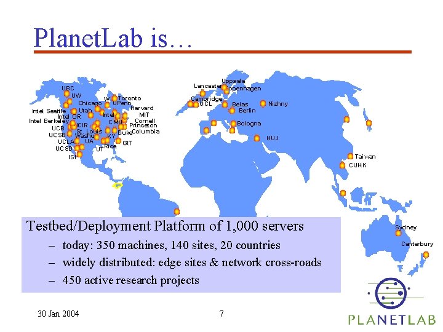Click the "Rice" label
The height and width of the screenshot is (332, 443).
[110, 146]
